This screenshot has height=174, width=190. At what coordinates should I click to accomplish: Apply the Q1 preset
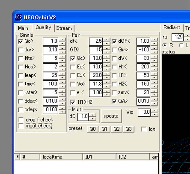click(x=105, y=129)
